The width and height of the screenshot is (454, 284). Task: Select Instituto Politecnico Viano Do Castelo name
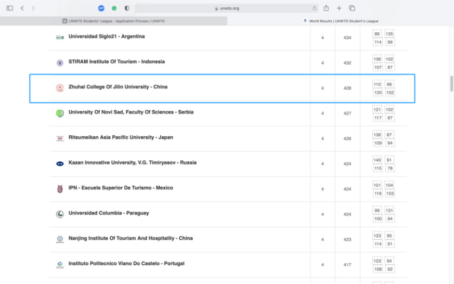[126, 263]
